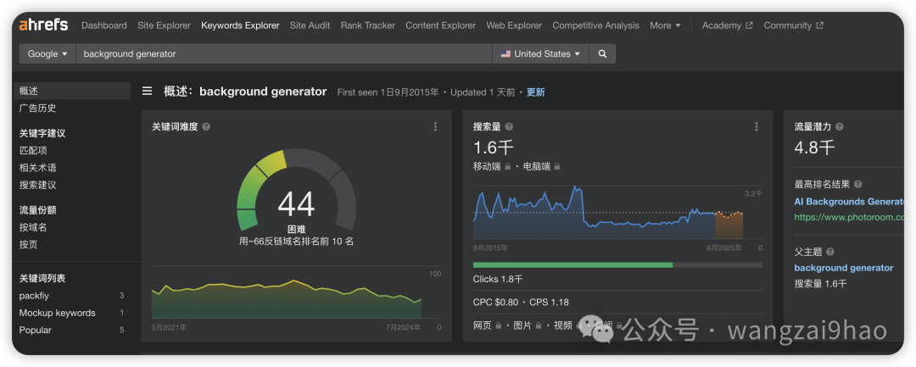Click the keyword search input field
This screenshot has height=367, width=916.
284,53
